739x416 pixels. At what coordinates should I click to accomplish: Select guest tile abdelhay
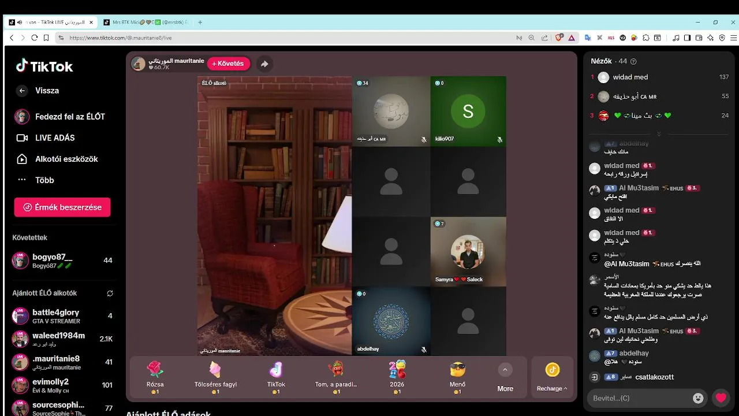(391, 322)
